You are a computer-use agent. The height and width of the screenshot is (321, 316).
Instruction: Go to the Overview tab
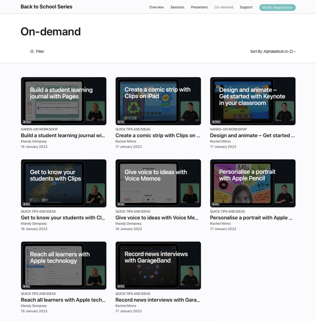coord(156,7)
